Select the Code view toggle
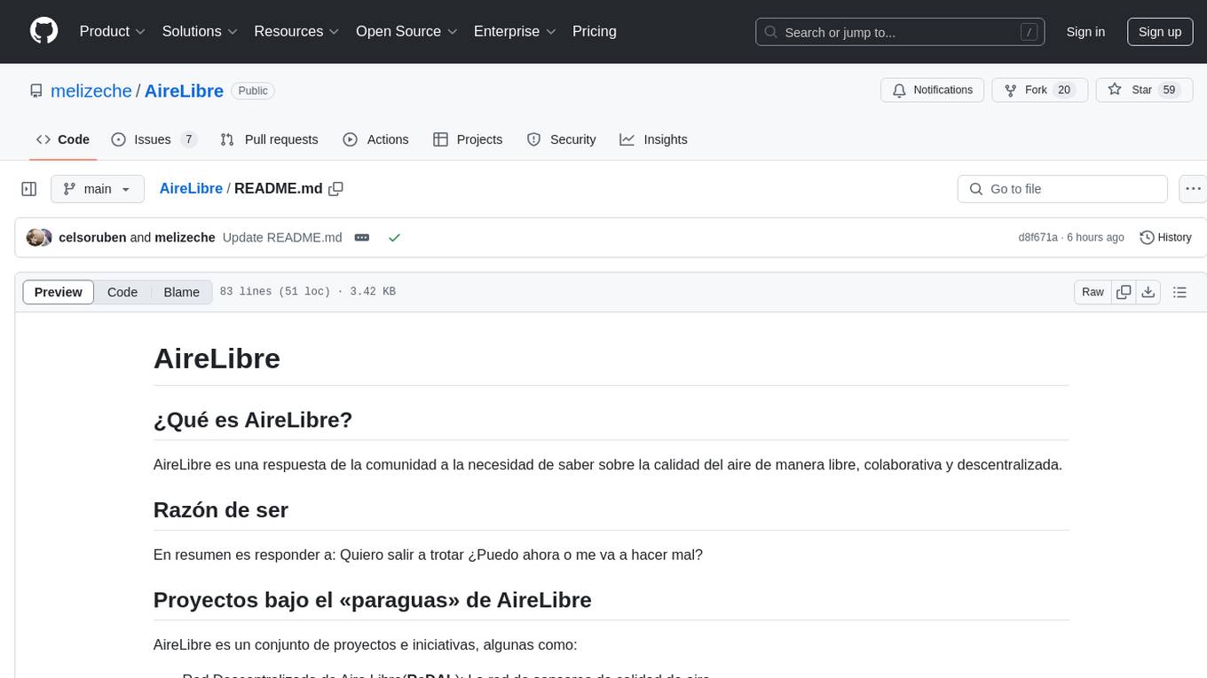The height and width of the screenshot is (678, 1207). pyautogui.click(x=122, y=292)
